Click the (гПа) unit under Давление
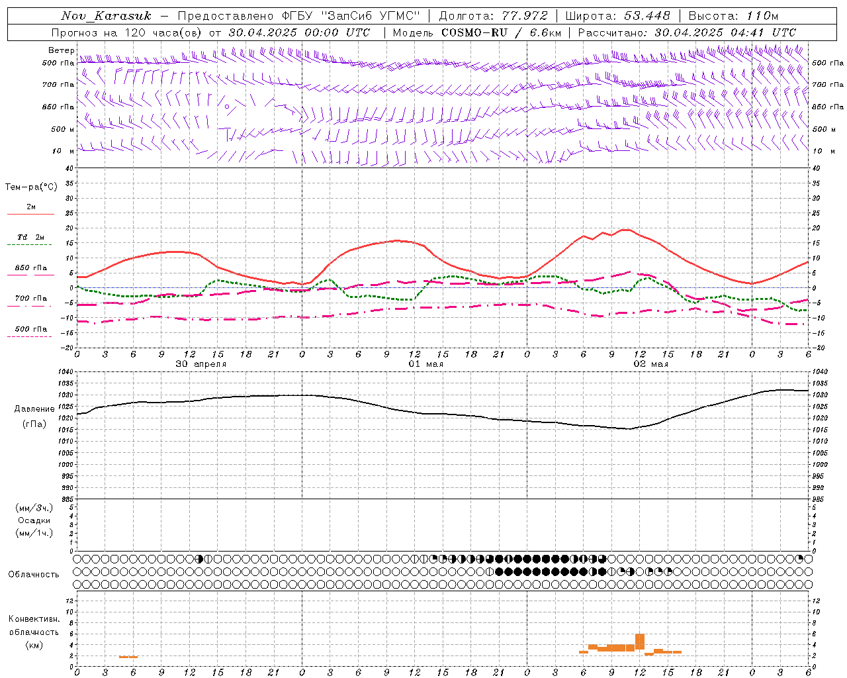Image resolution: width=847 pixels, height=678 pixels. coord(33,424)
